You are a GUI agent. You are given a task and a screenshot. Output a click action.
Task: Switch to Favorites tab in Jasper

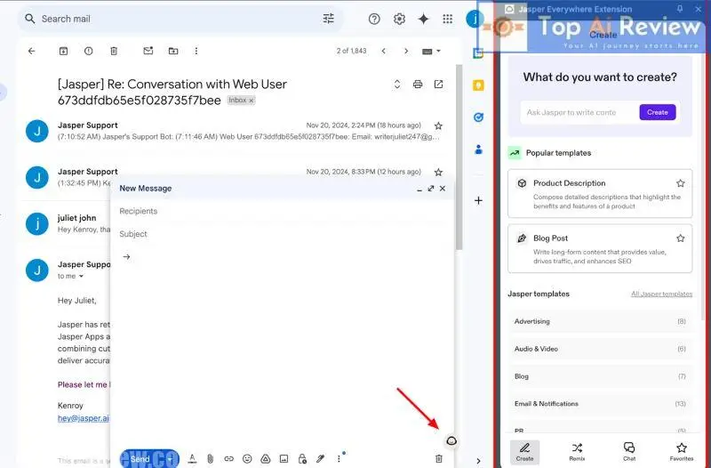pos(682,452)
